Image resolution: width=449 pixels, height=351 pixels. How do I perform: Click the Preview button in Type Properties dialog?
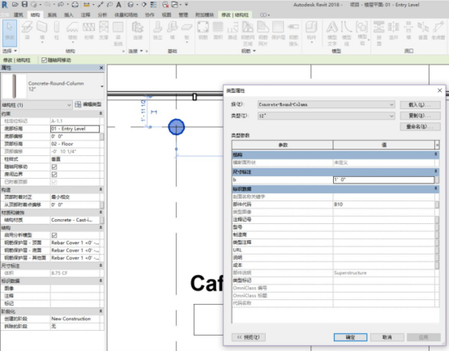[x=249, y=337]
